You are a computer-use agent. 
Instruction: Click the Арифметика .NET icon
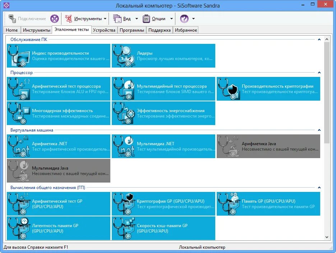[x=19, y=146]
